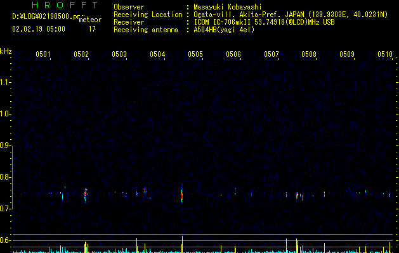
Task: Select the log file path D:¥LOG¥02190500
Action: click(x=46, y=16)
